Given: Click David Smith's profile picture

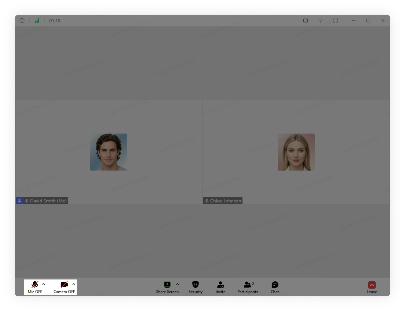Looking at the screenshot, I should click(109, 152).
